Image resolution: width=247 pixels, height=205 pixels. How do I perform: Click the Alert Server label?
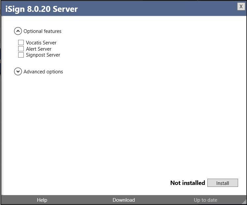pos(39,49)
